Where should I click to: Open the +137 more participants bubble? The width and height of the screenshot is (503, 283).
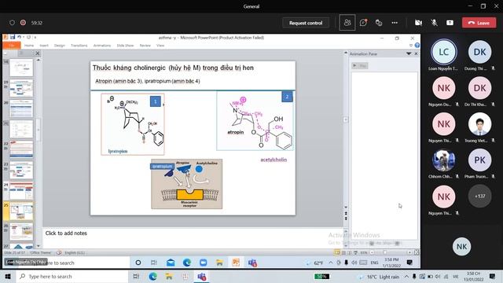479,196
